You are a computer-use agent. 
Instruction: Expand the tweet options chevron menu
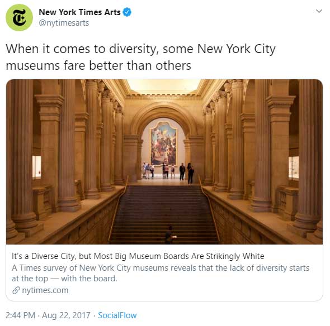point(319,11)
